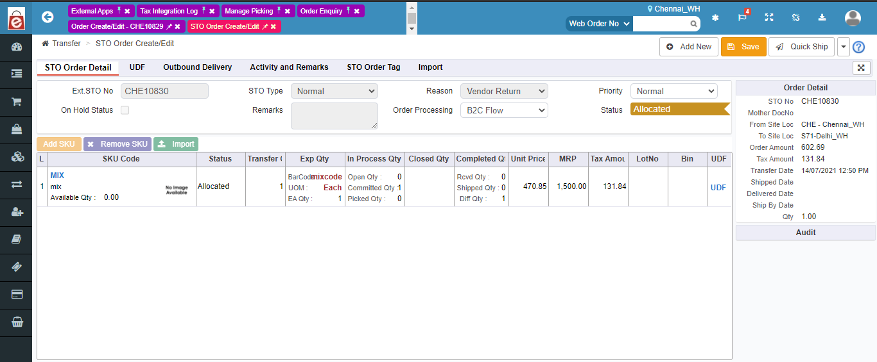This screenshot has width=877, height=362.
Task: Expand the Audit panel header
Action: click(806, 233)
